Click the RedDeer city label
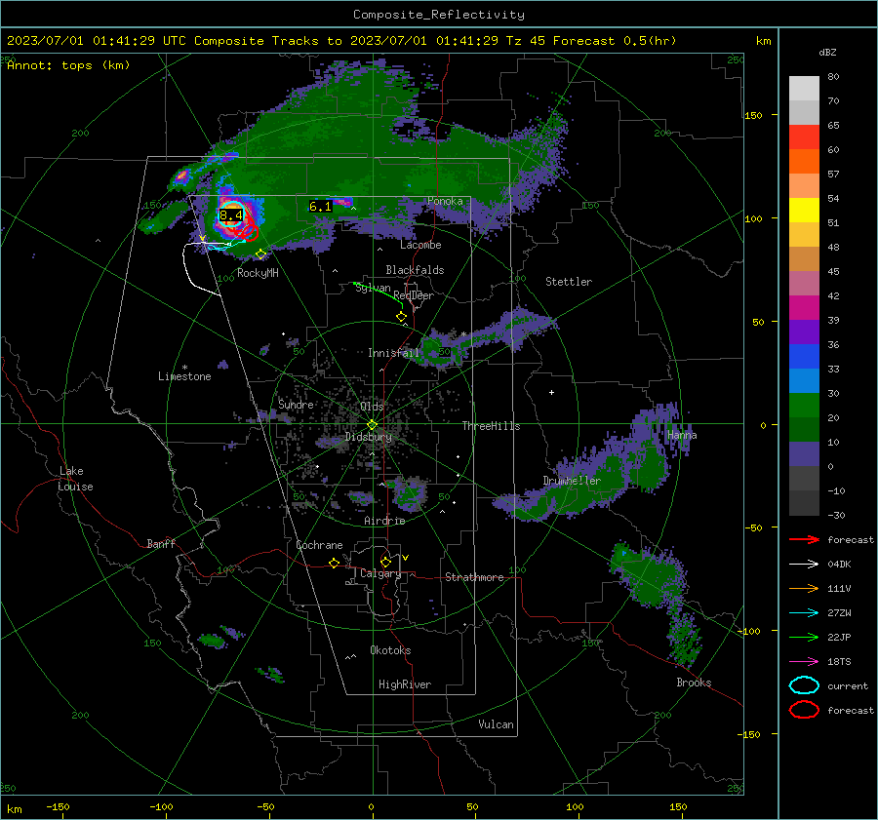Screen dimensions: 878x820 pos(414,295)
